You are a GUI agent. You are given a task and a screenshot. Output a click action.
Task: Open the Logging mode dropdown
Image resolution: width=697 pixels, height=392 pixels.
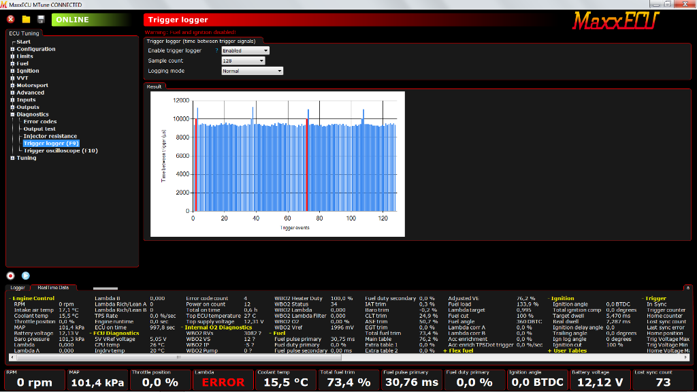(252, 71)
